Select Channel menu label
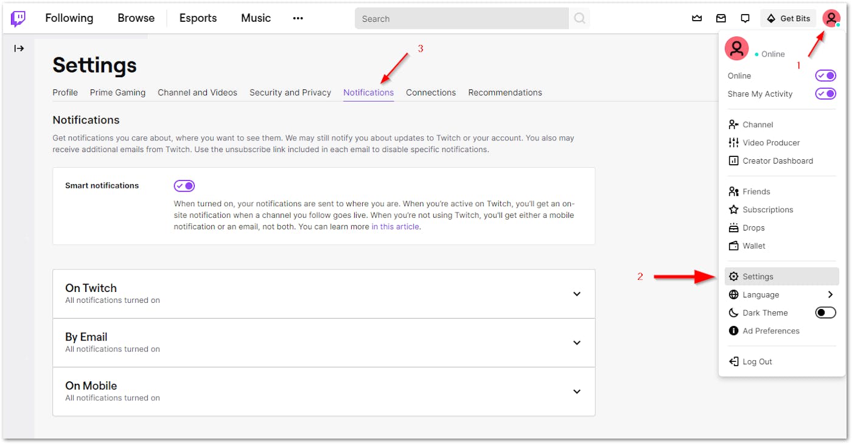 758,125
